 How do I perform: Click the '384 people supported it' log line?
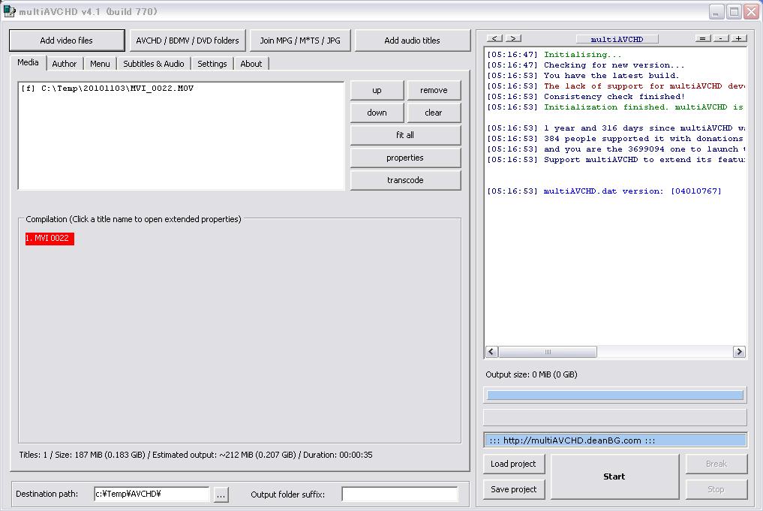click(x=615, y=139)
